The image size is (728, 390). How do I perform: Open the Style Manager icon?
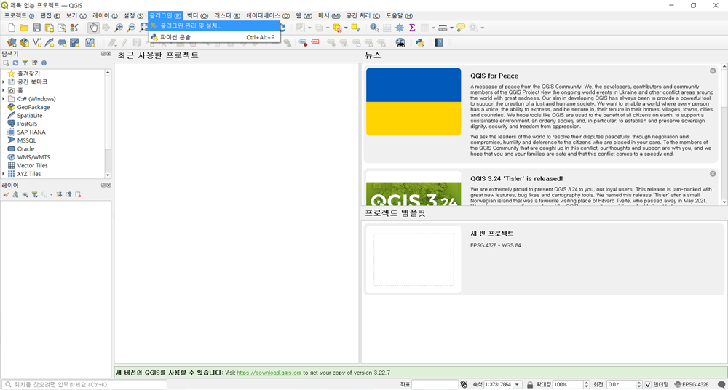click(74, 28)
